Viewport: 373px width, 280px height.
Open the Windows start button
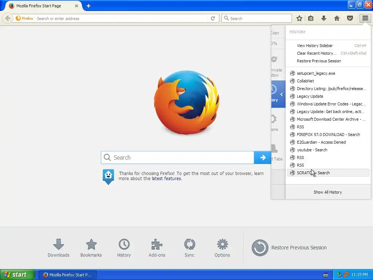[17, 275]
